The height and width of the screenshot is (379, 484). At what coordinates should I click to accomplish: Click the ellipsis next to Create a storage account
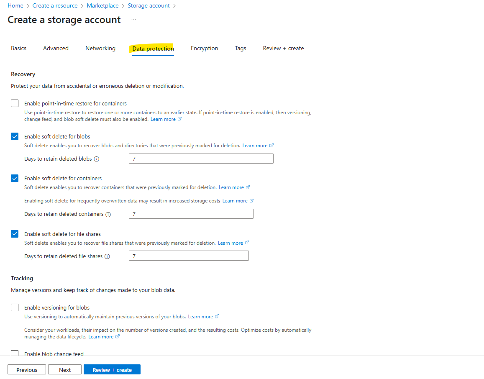tap(134, 19)
